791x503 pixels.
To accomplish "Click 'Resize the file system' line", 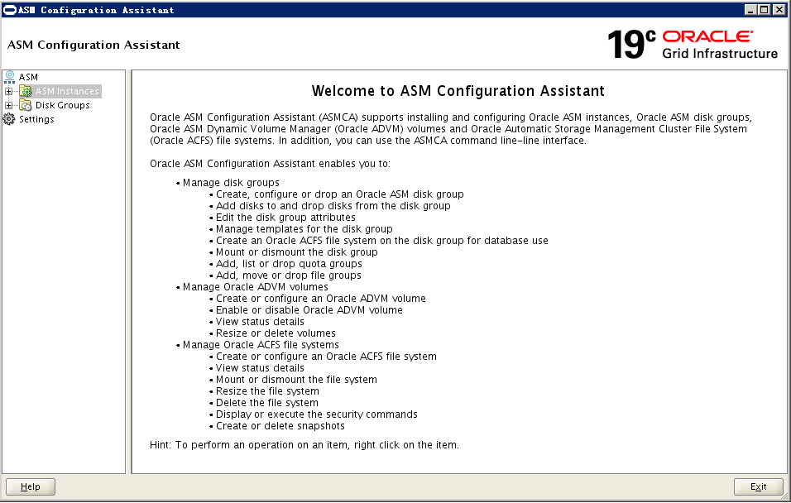I will (267, 391).
